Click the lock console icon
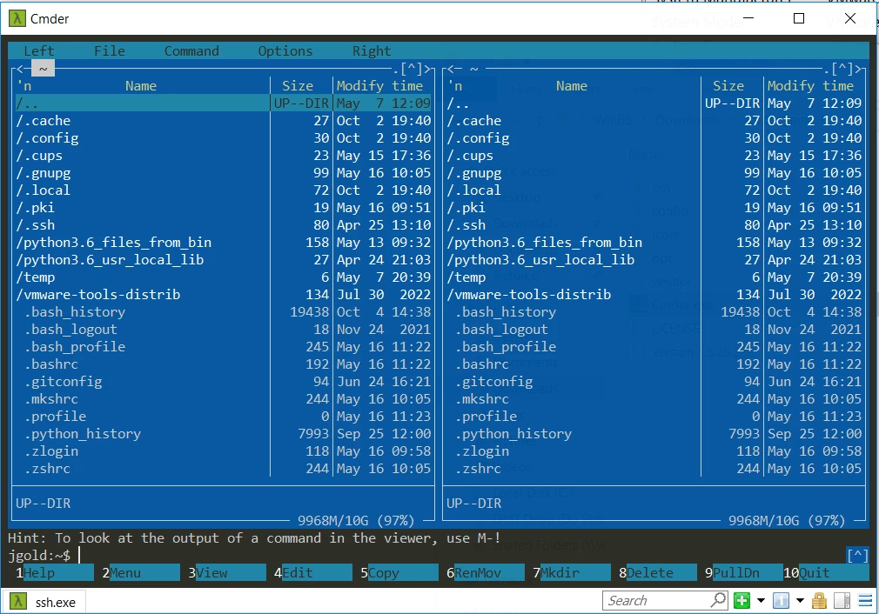The width and height of the screenshot is (879, 614). [819, 601]
